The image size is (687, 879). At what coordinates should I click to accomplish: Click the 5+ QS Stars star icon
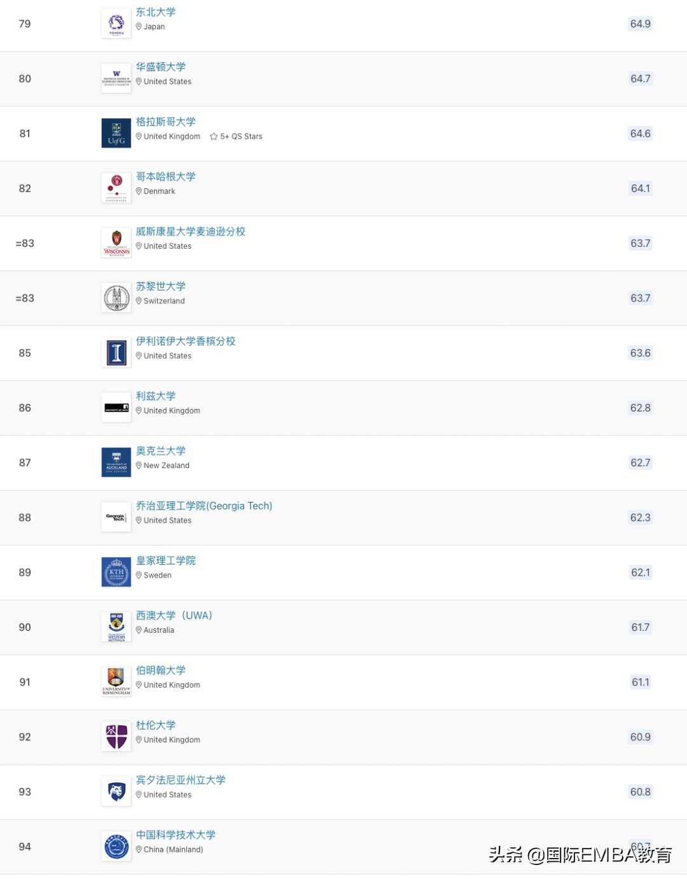pyautogui.click(x=214, y=137)
